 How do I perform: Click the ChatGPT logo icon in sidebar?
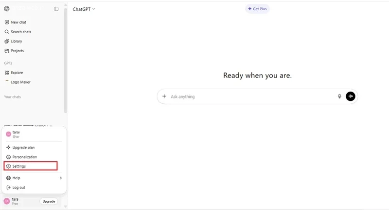pyautogui.click(x=7, y=9)
